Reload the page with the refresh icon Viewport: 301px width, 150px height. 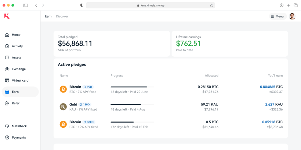[x=211, y=5]
